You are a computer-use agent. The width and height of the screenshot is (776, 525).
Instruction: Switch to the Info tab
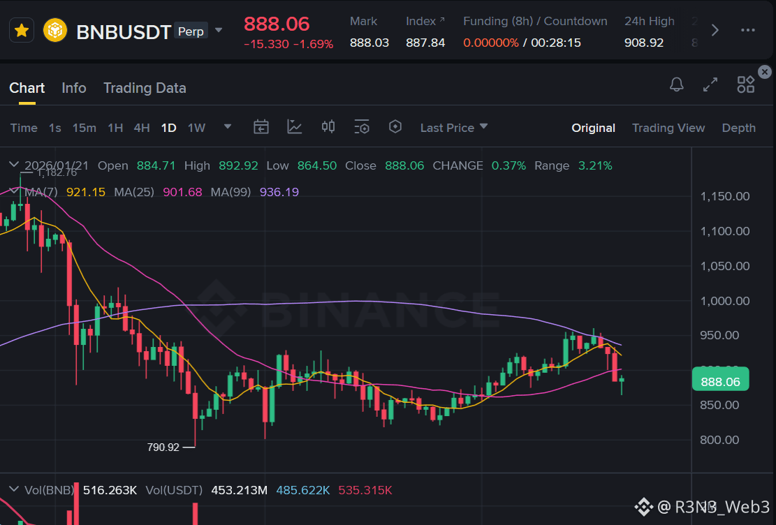click(x=74, y=88)
